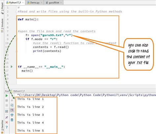Viewport: 156px width, 134px height.
Task: Click the Stop square icon in Run panel
Action: coord(7,100)
